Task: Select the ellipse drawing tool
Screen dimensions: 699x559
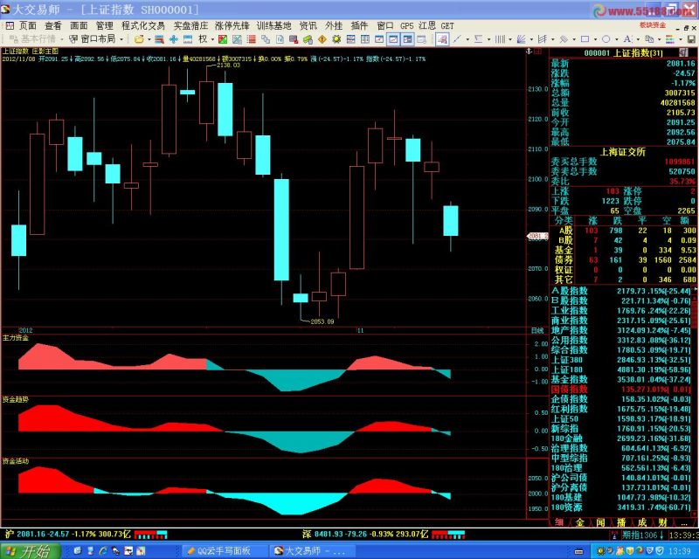Action: [x=606, y=39]
